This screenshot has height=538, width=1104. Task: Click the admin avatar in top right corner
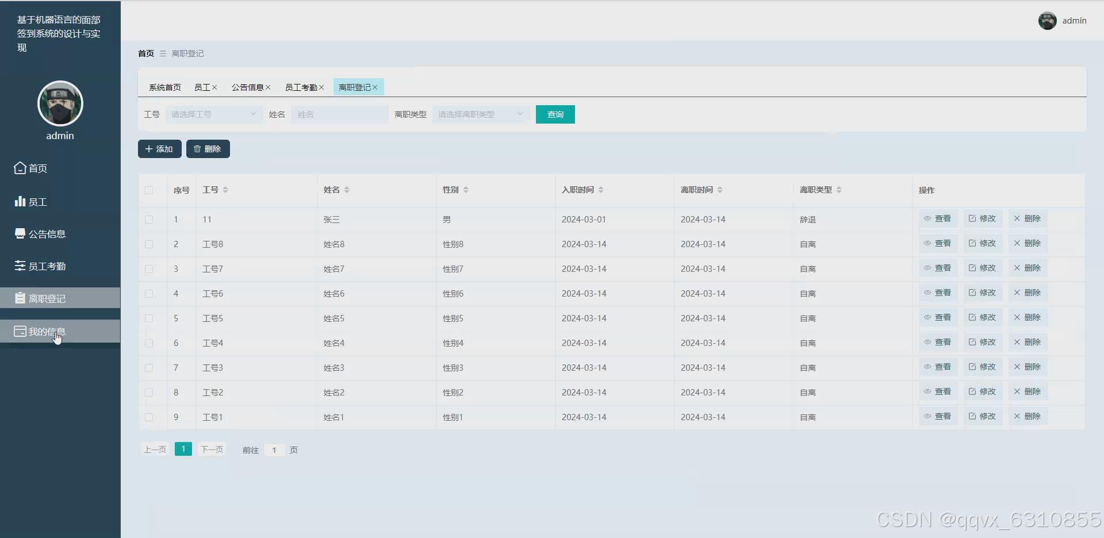coord(1047,21)
